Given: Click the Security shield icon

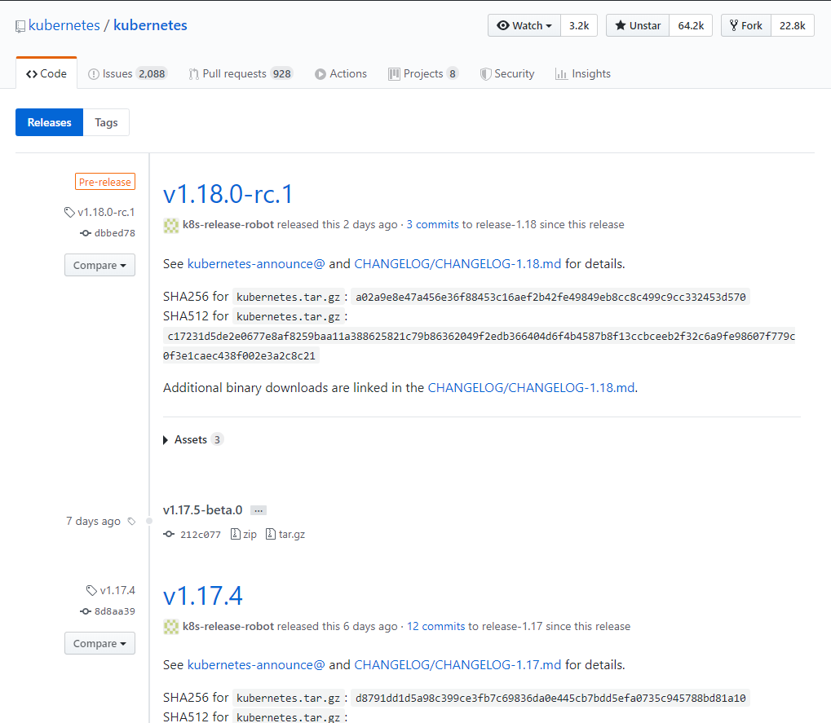Looking at the screenshot, I should [x=485, y=74].
